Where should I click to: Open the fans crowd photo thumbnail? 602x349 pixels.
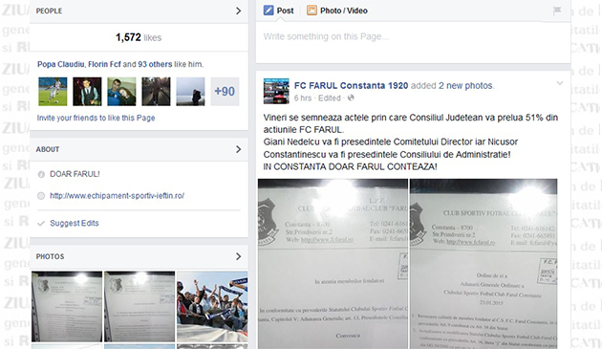tap(212, 306)
